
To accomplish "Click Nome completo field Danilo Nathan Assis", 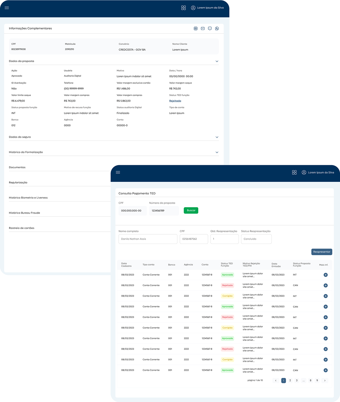I will (148, 239).
